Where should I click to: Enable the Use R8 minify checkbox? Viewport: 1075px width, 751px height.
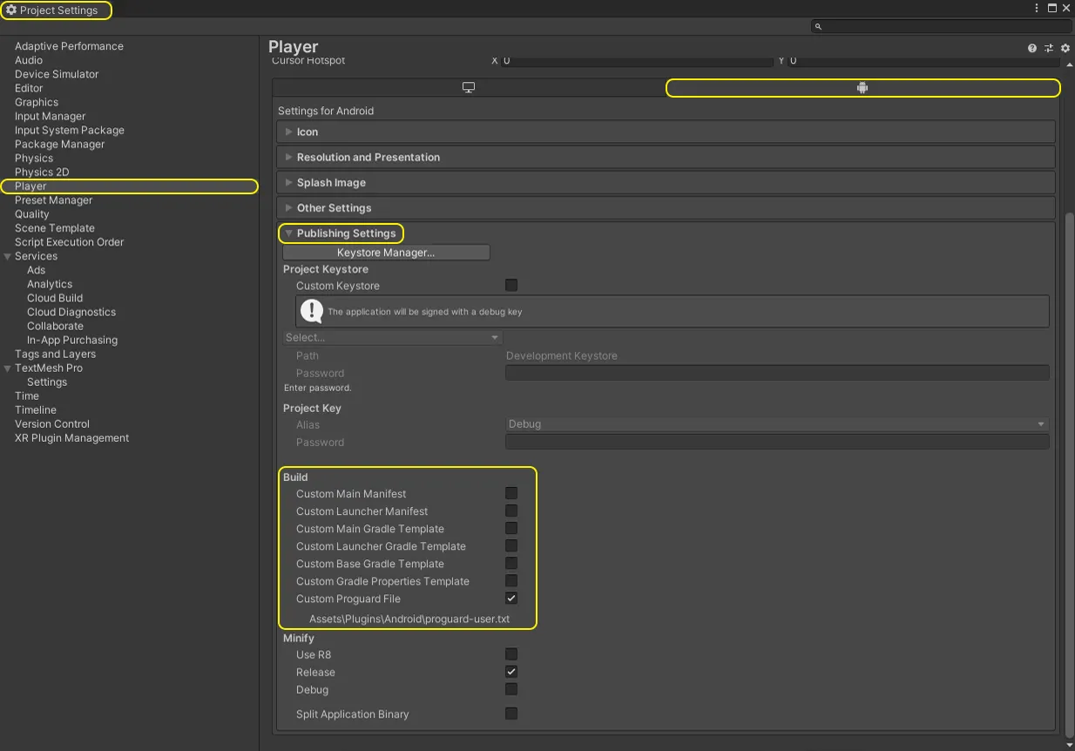click(511, 653)
